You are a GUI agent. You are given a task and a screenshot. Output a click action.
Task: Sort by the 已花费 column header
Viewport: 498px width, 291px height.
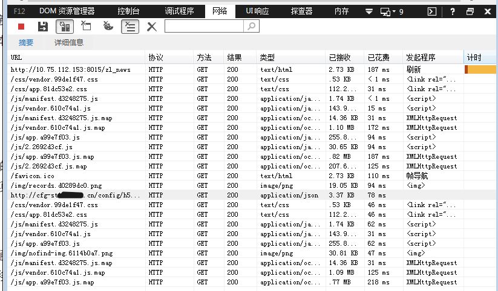tap(384, 57)
